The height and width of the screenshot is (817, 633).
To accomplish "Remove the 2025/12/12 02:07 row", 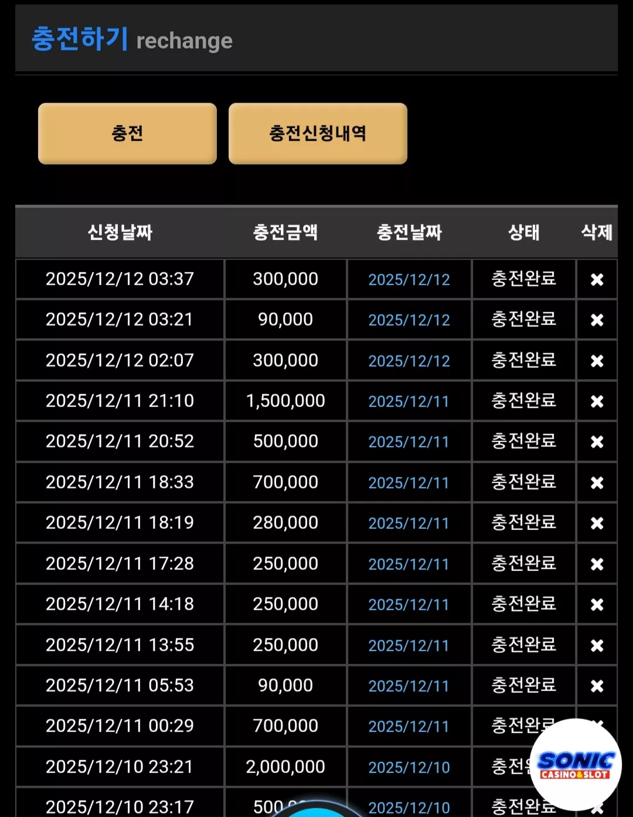I will point(597,361).
